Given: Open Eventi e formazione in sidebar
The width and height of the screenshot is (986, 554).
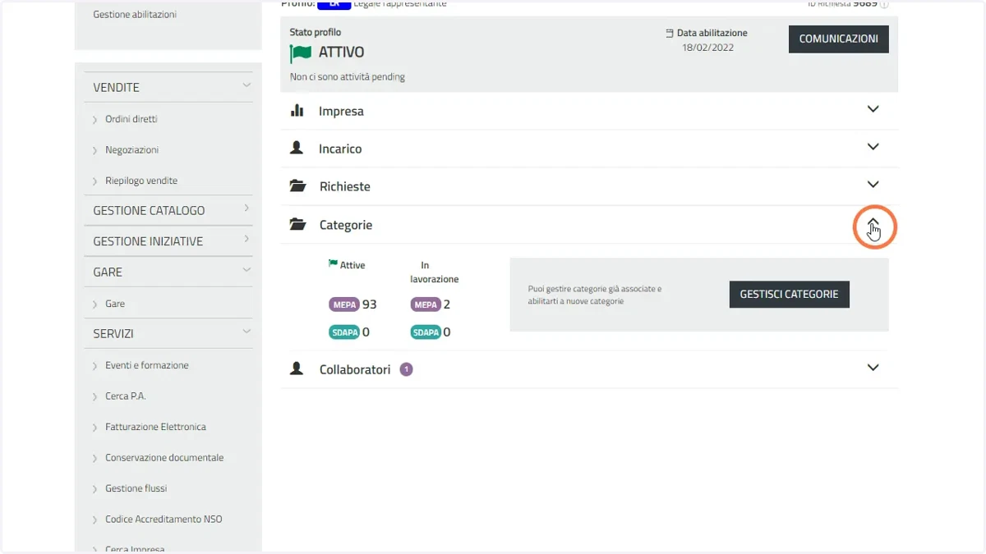Looking at the screenshot, I should click(147, 365).
